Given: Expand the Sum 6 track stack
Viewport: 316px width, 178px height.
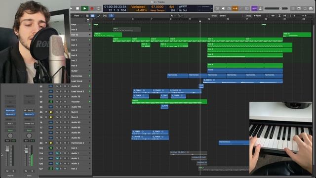Looking at the screenshot, I should 46,112.
